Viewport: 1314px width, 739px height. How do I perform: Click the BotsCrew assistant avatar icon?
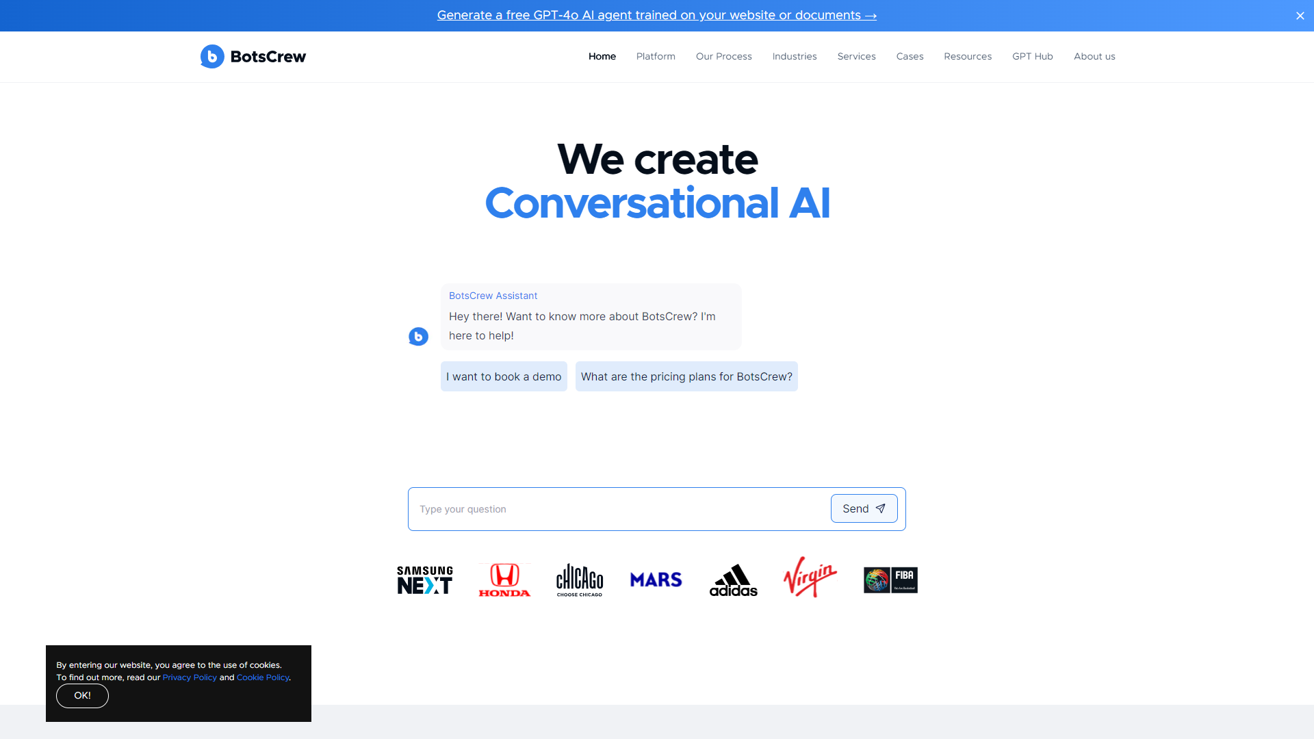(x=418, y=336)
